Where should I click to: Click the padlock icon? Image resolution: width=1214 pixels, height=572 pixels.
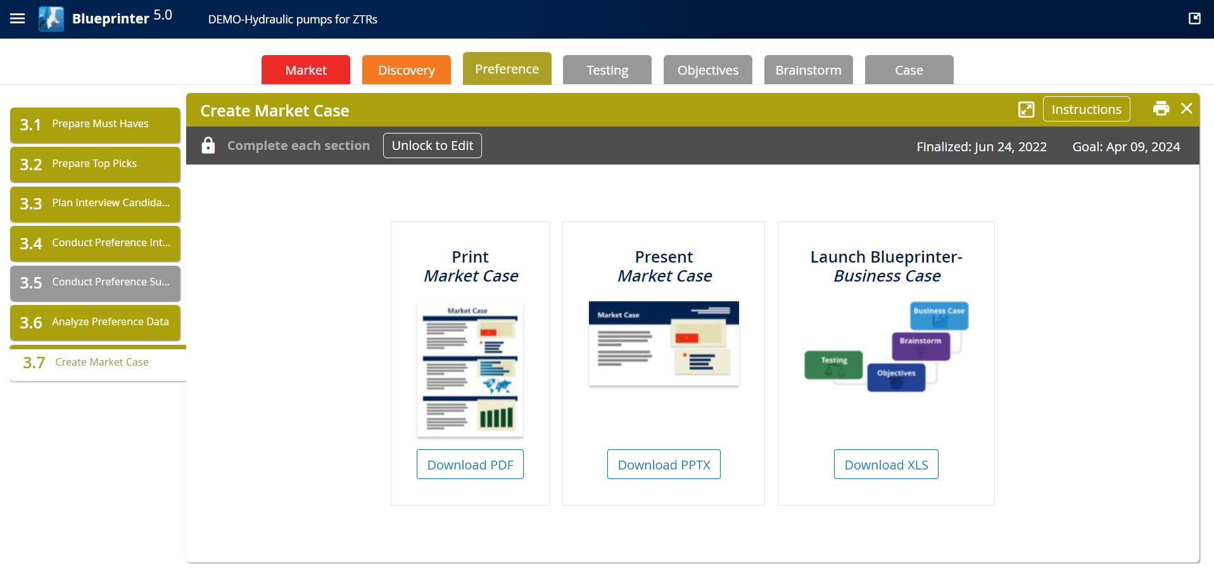click(x=208, y=146)
